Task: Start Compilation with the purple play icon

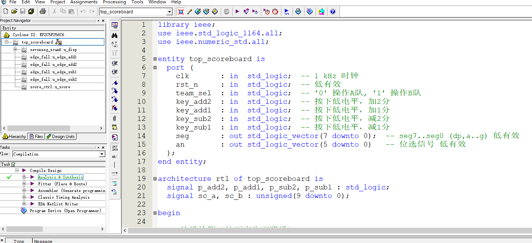Action: pos(237,12)
